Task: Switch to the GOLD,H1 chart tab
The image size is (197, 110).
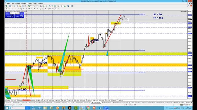Action: click(8, 103)
